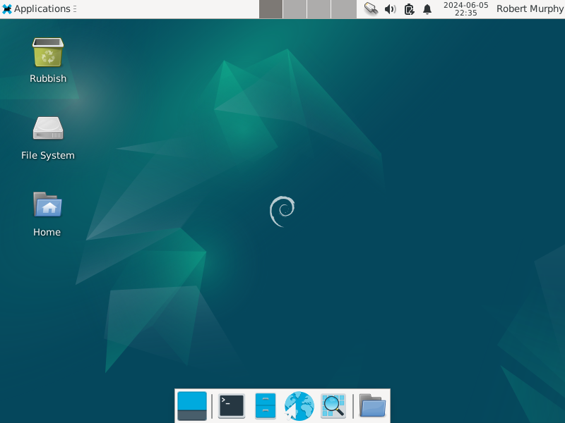Open the Application Finder magnifier icon

[333, 406]
